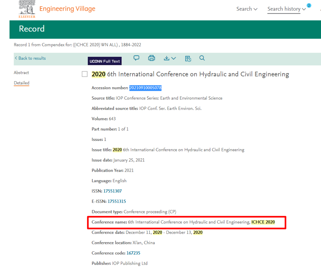Viewport: 321px width, 271px height.
Task: Switch to the Detailed view tab
Action: click(x=22, y=83)
